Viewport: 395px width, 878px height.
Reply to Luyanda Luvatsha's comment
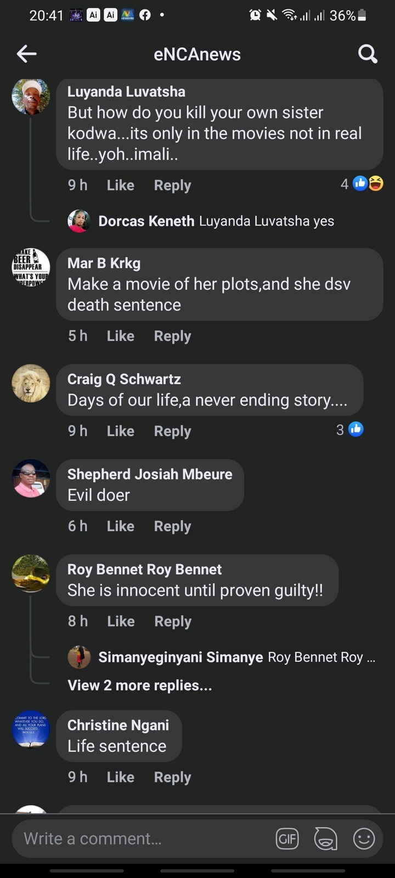(x=172, y=185)
